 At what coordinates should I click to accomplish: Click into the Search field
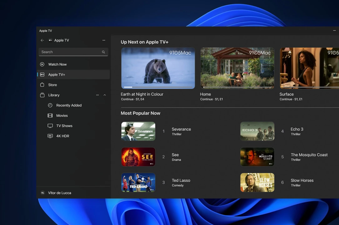[73, 52]
